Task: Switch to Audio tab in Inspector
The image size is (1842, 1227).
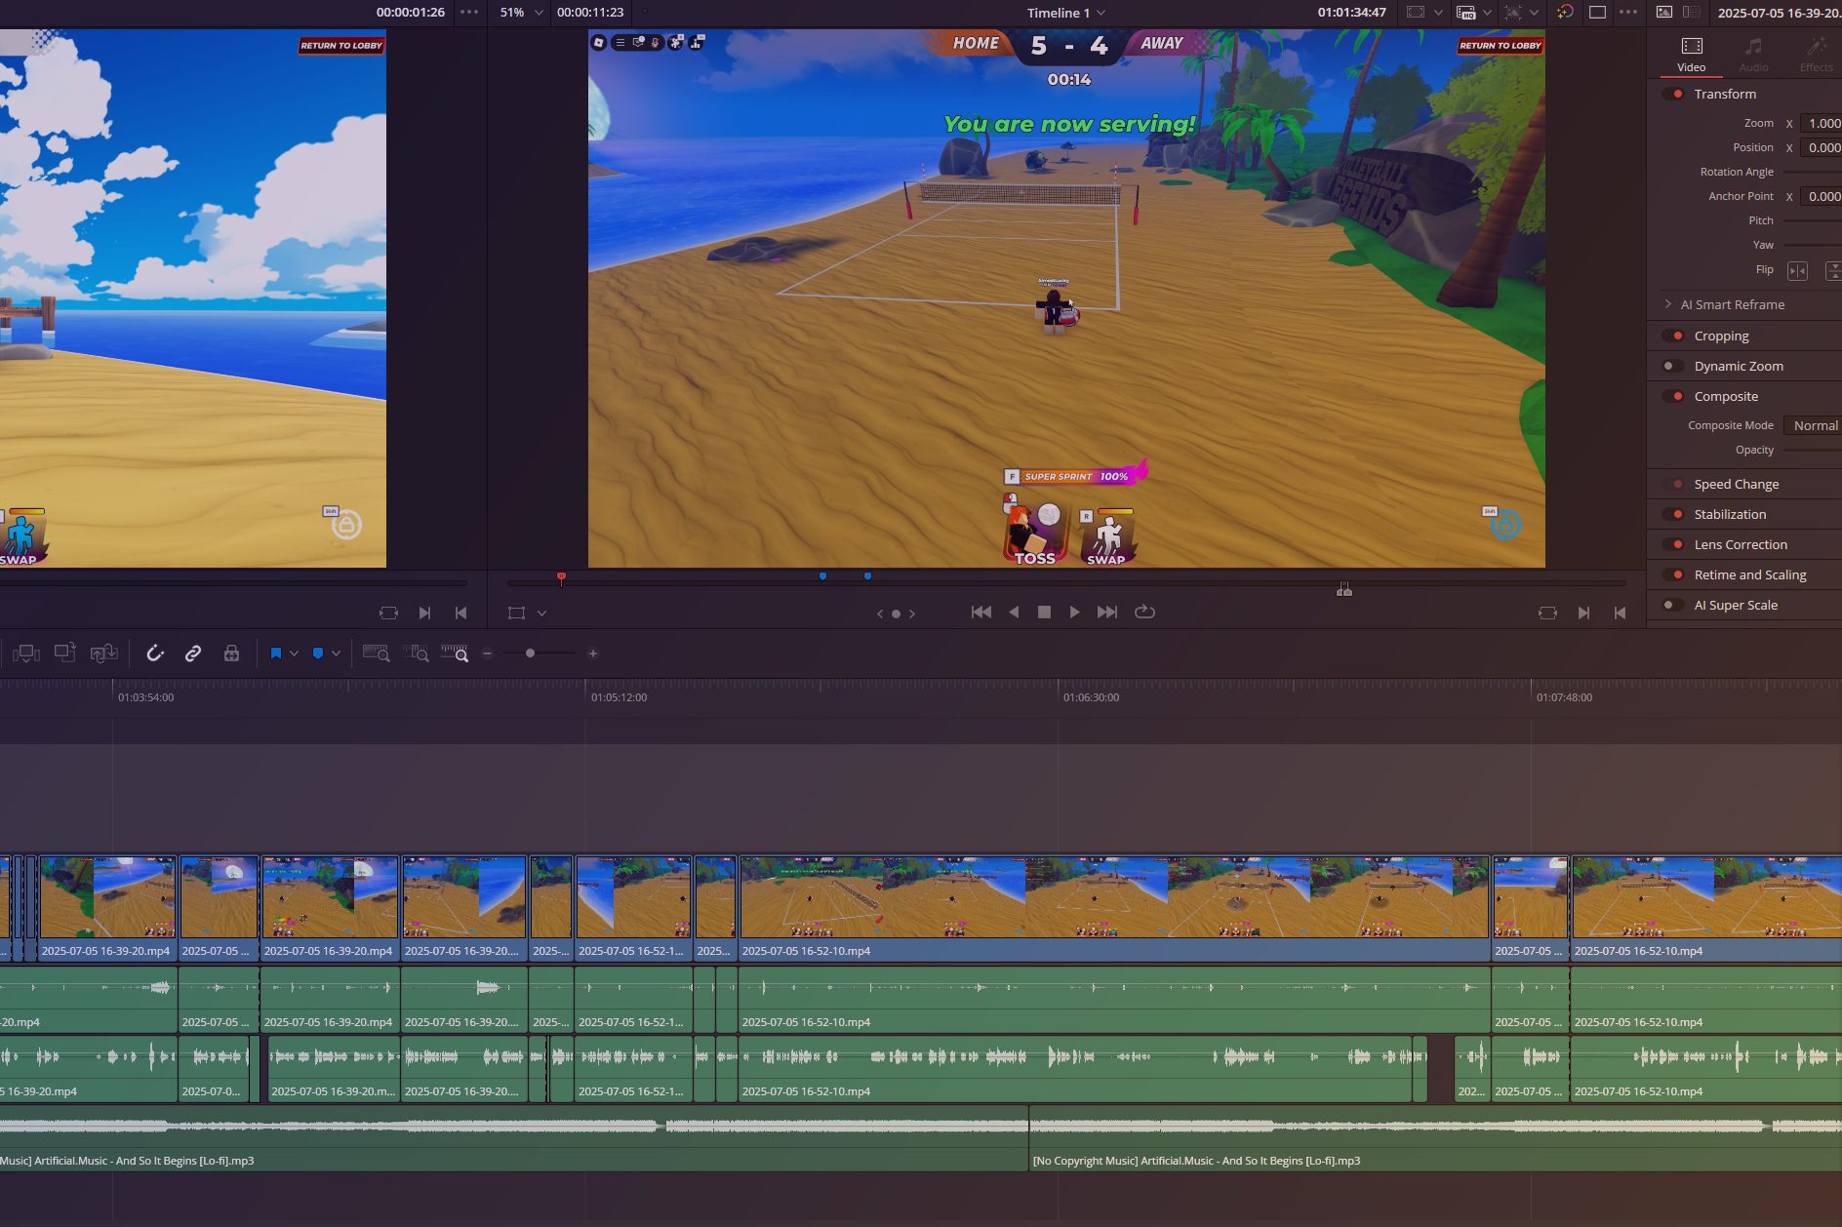Action: click(1753, 55)
